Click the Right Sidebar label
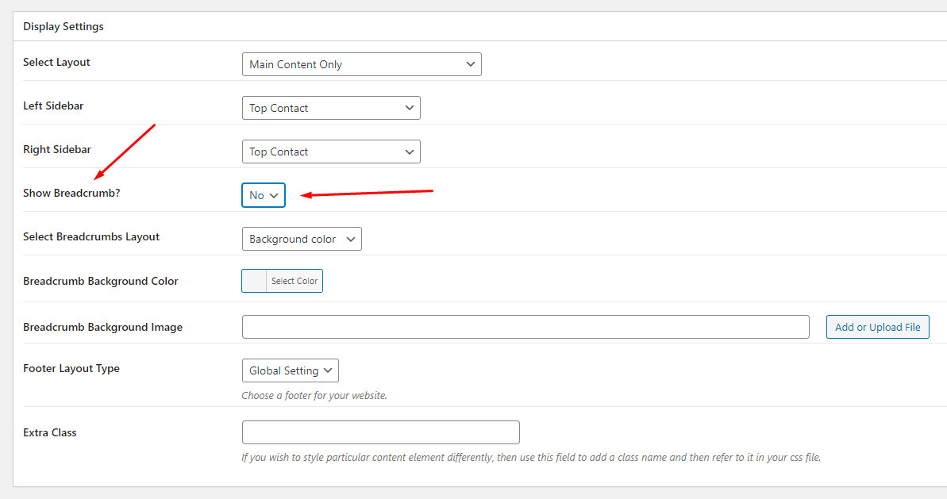 (57, 150)
